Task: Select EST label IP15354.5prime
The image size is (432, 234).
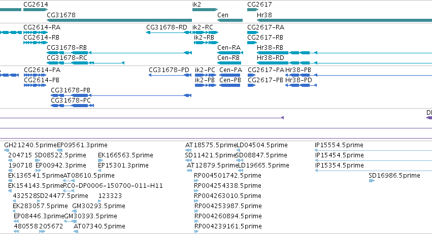Action: point(340,165)
